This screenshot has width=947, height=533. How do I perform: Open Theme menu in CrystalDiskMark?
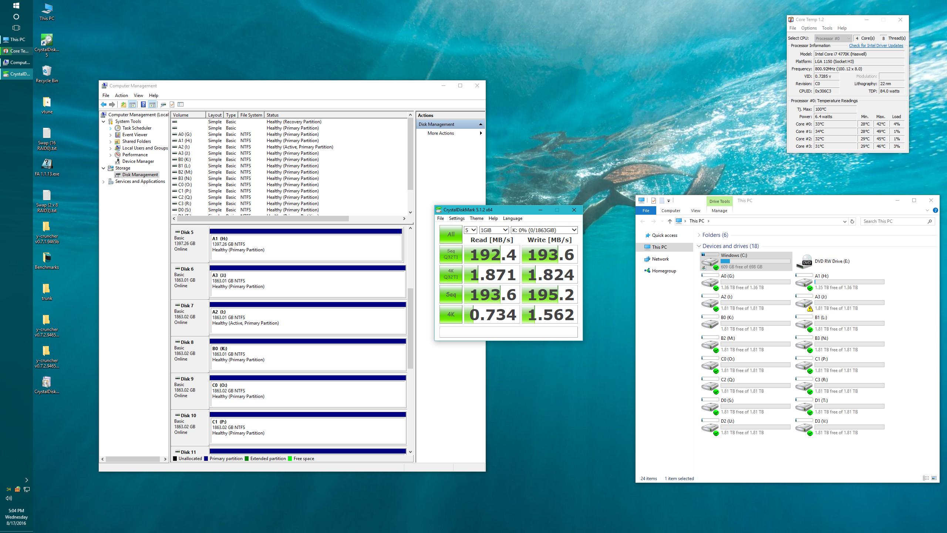pyautogui.click(x=476, y=218)
